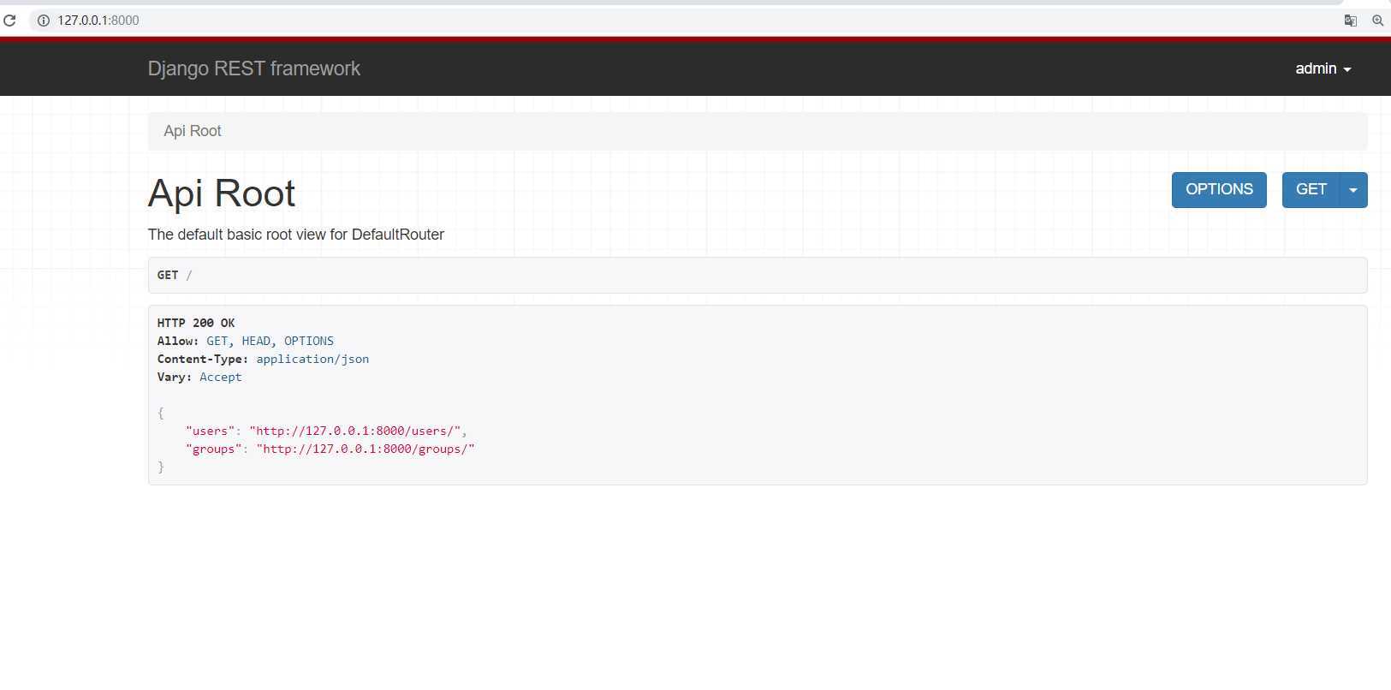Image resolution: width=1391 pixels, height=690 pixels.
Task: Follow the groups endpoint URL link
Action: click(x=366, y=449)
